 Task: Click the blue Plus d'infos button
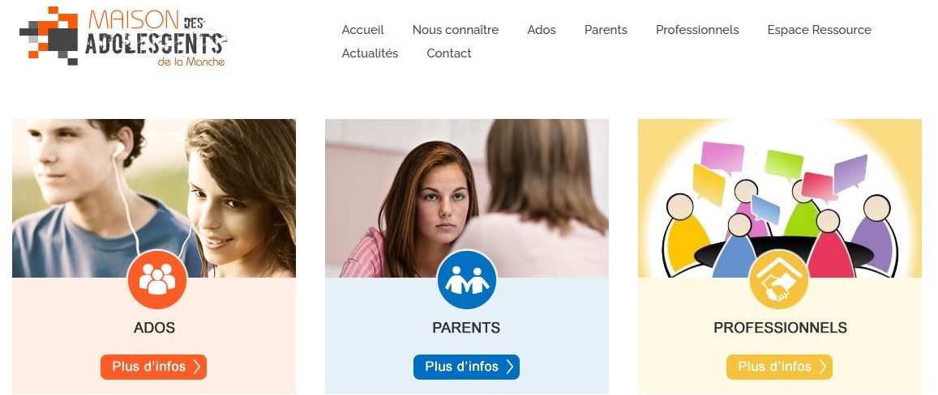467,367
